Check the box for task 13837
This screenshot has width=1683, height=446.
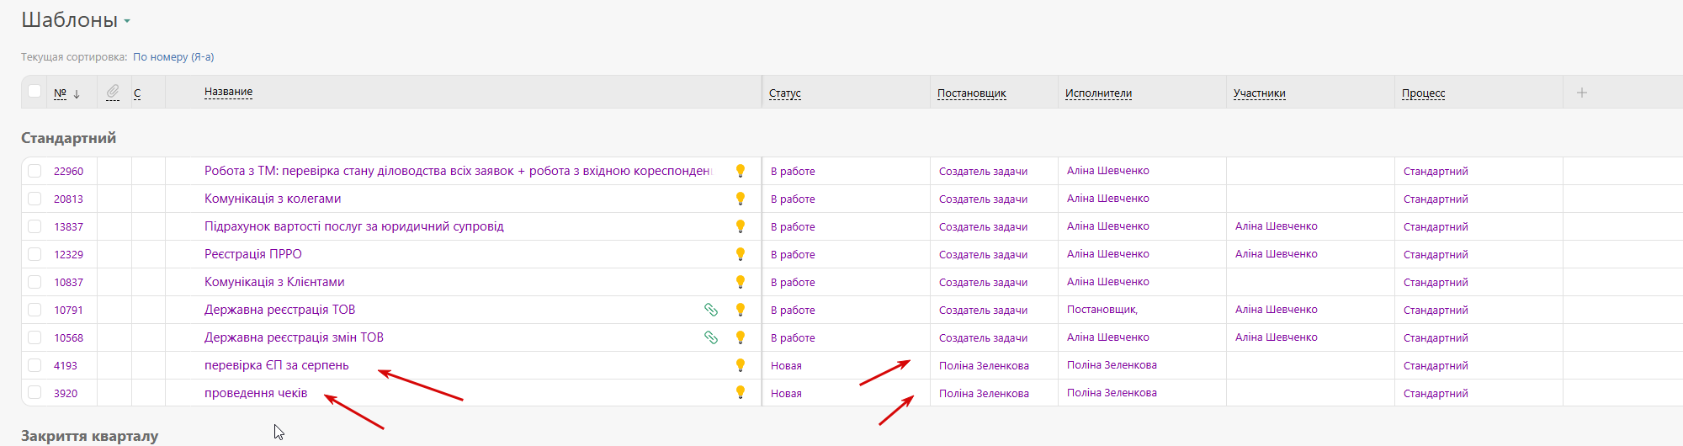[35, 226]
